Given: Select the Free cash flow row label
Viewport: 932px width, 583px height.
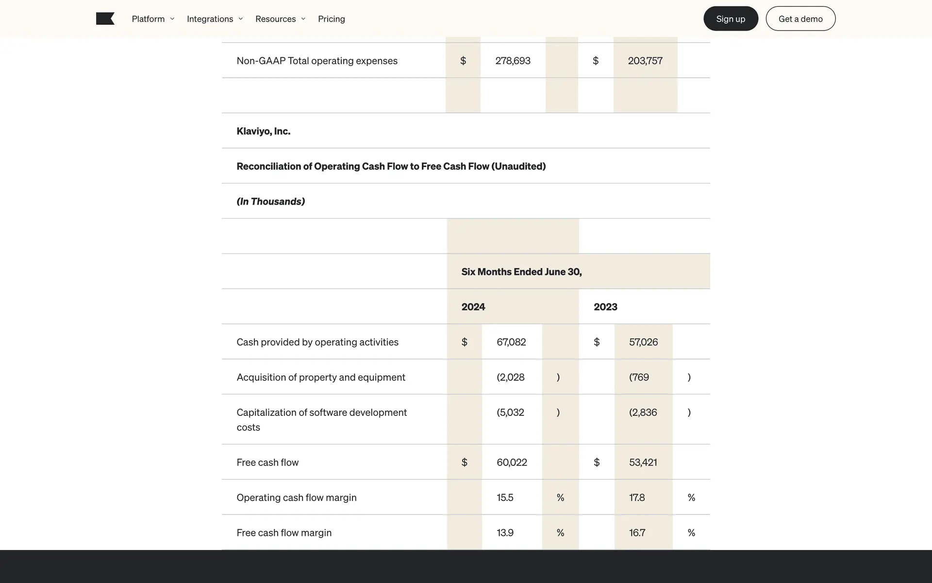Looking at the screenshot, I should click(267, 463).
